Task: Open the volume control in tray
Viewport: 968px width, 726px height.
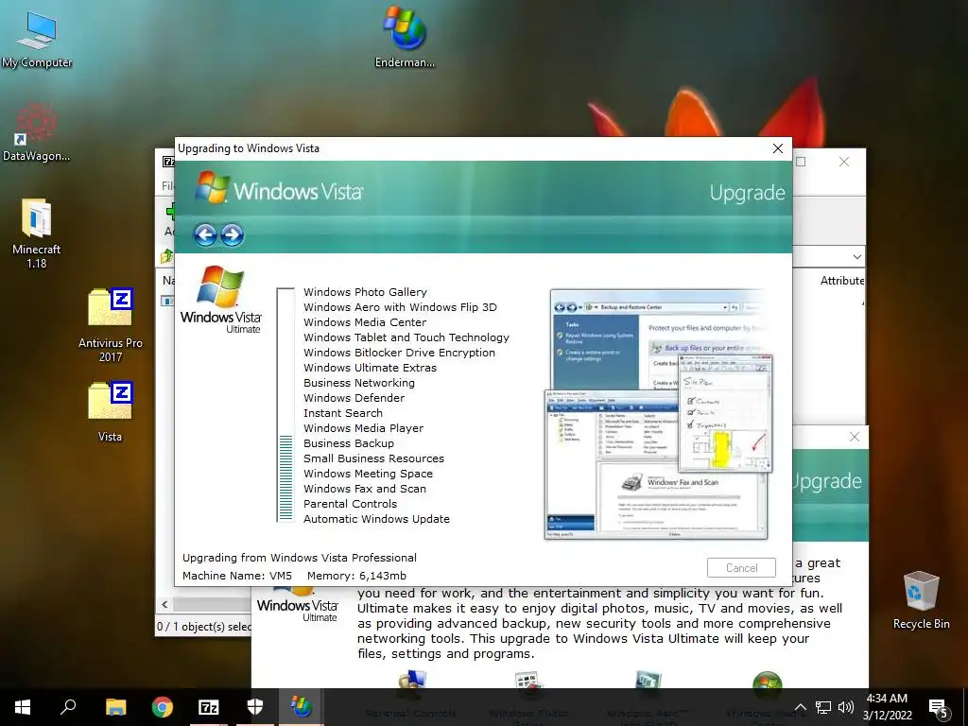Action: tap(846, 707)
